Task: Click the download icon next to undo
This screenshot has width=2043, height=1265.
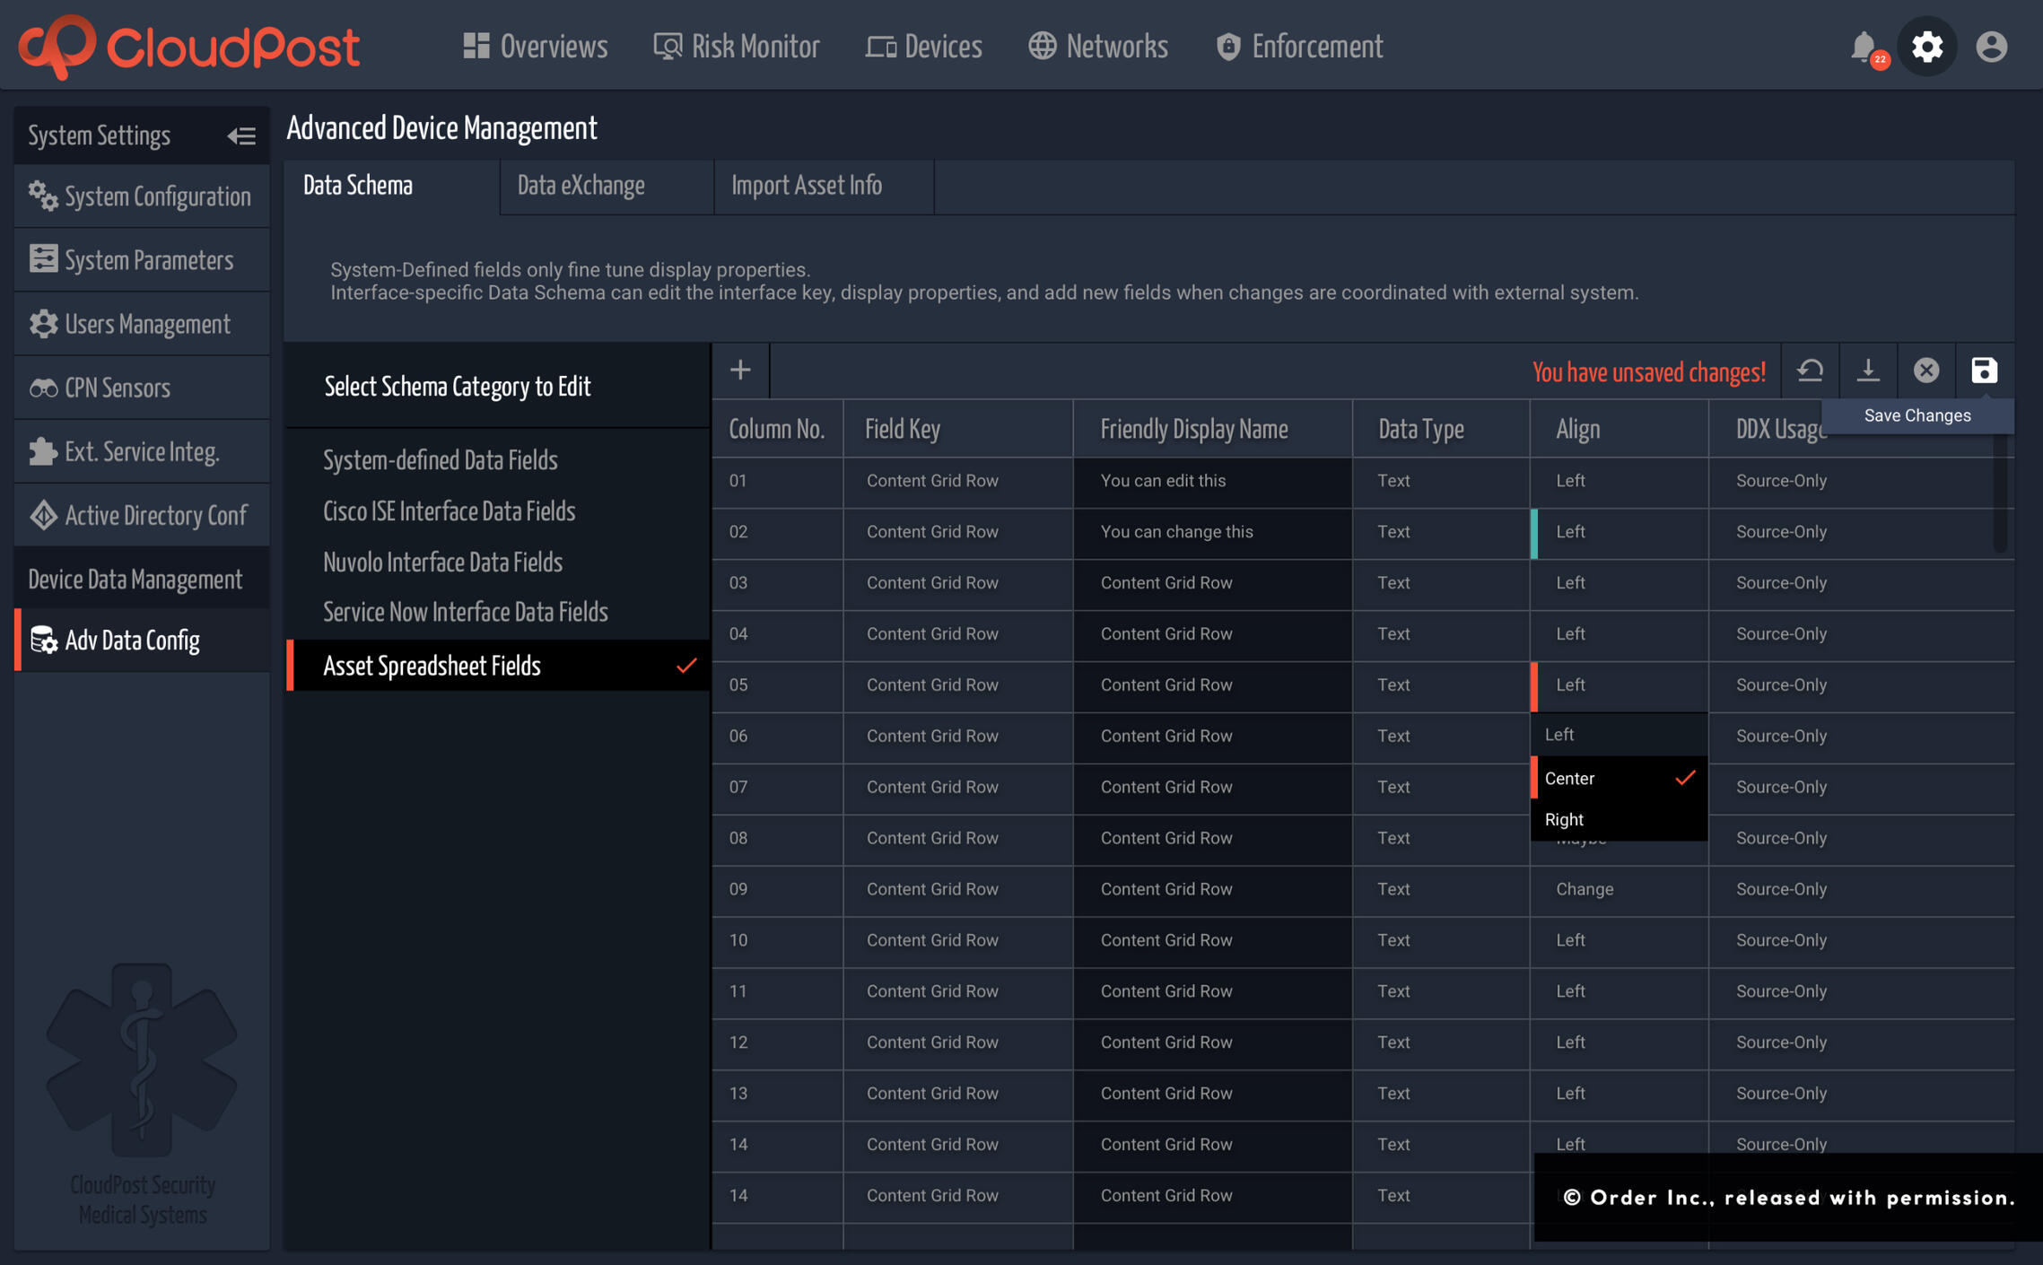Action: (1869, 371)
